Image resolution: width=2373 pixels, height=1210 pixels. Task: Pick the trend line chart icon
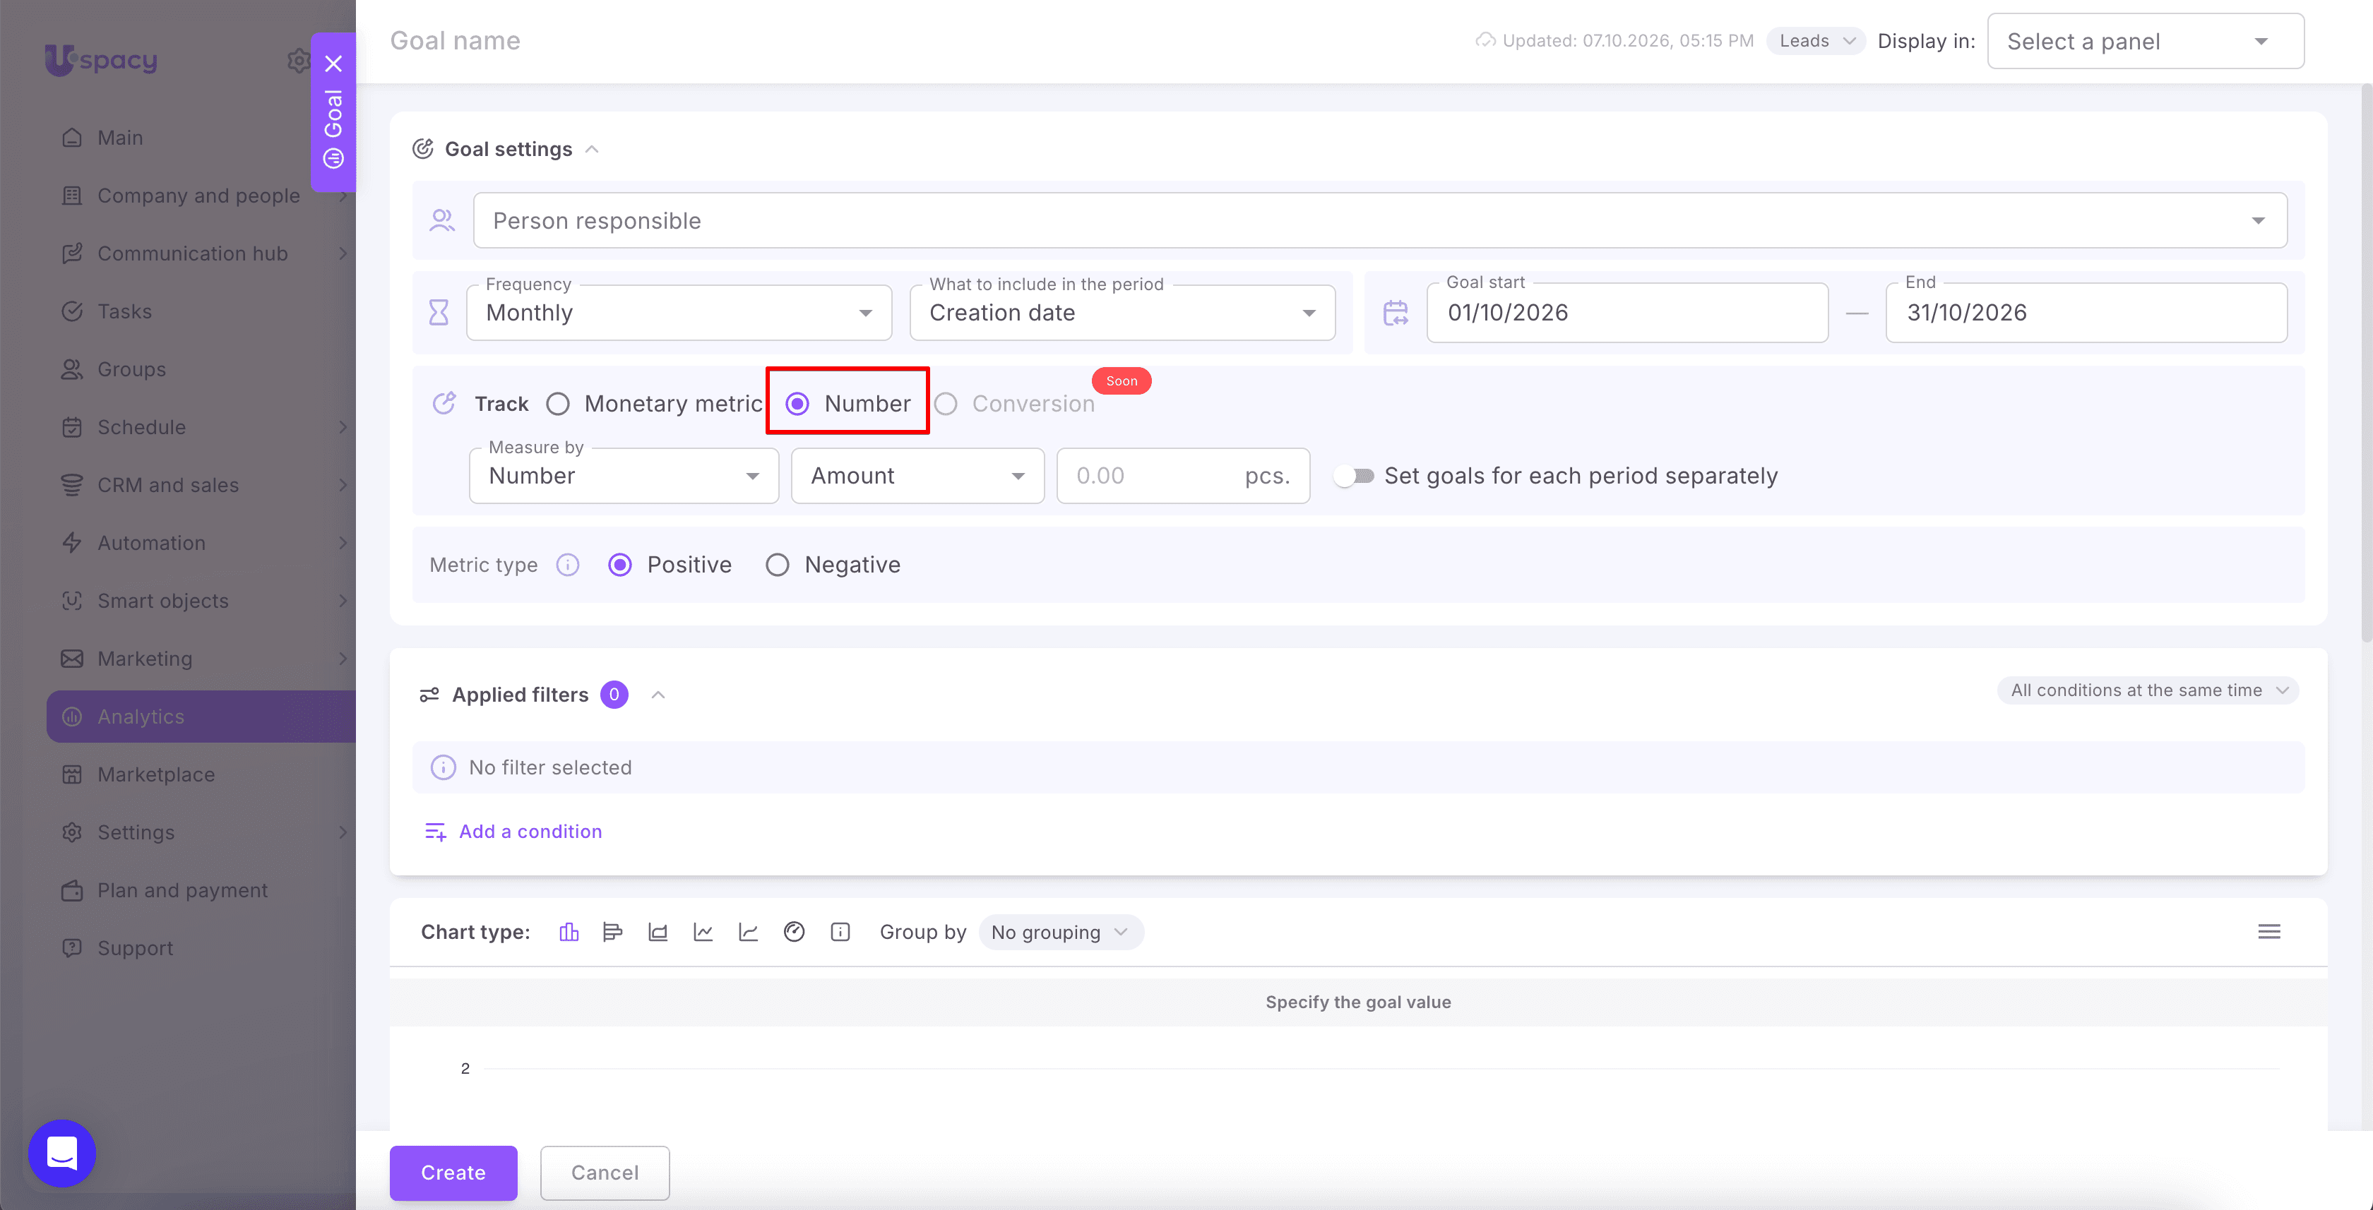point(748,932)
